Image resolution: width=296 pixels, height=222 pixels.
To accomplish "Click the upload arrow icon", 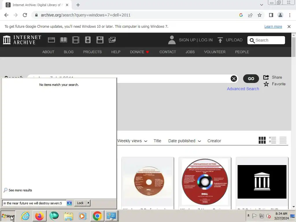I will point(220,40).
